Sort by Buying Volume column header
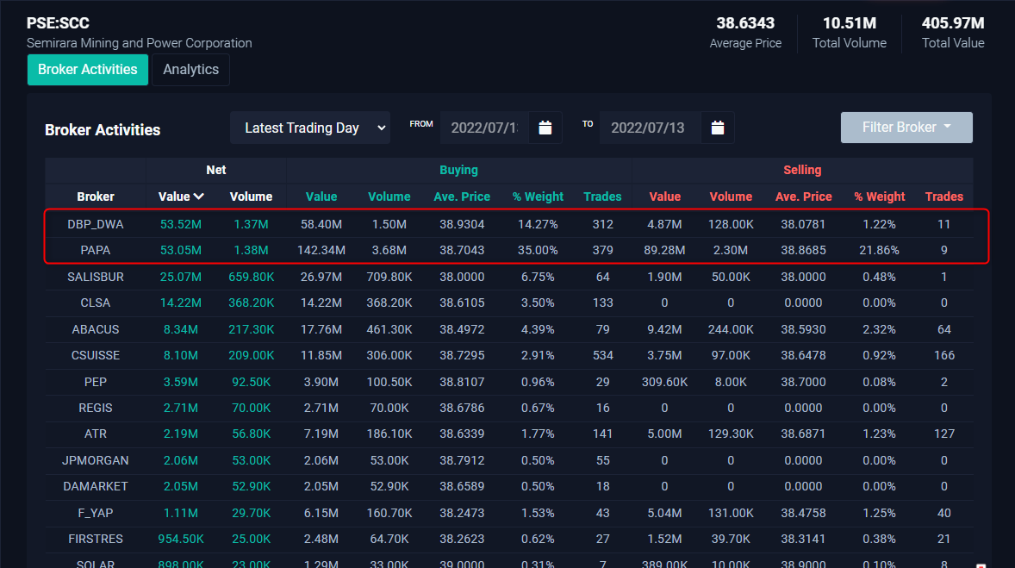This screenshot has height=568, width=1015. click(x=389, y=197)
